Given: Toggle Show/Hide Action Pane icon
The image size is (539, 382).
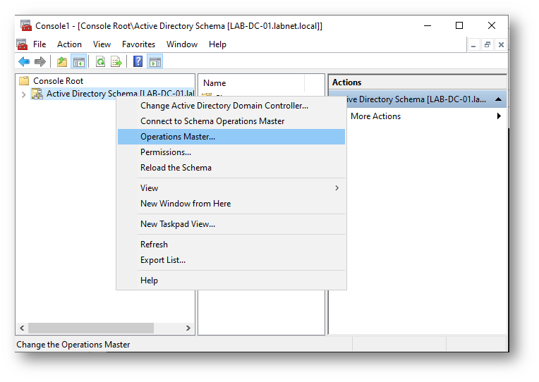Looking at the screenshot, I should (x=155, y=62).
